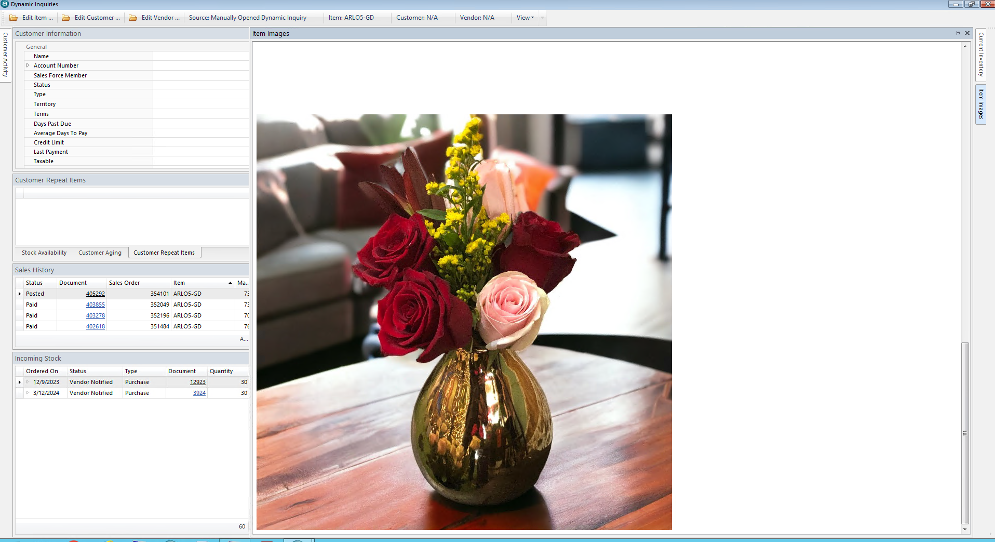
Task: Switch to the Stock Availability tab
Action: (x=44, y=253)
